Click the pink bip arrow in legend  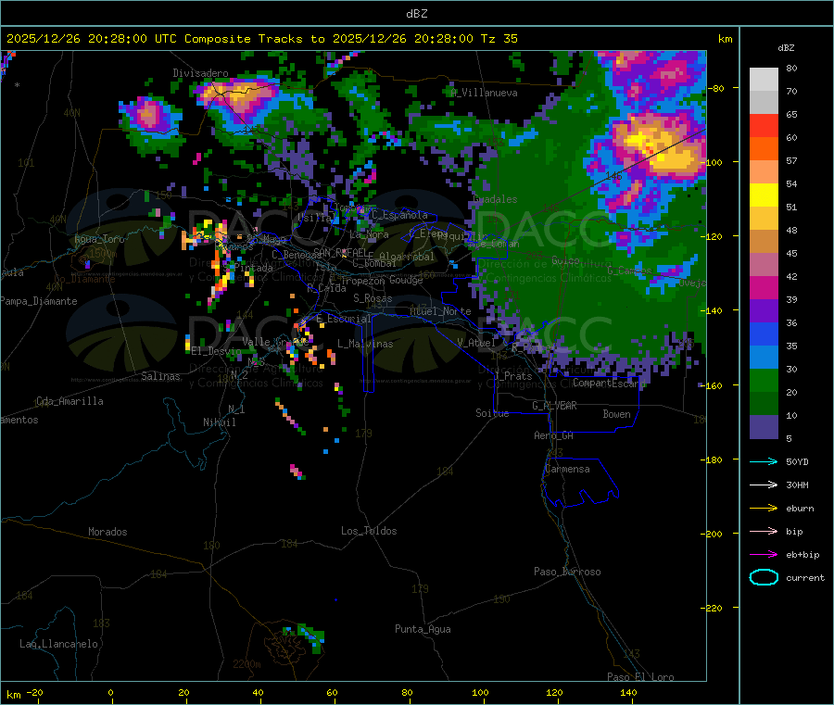point(764,531)
